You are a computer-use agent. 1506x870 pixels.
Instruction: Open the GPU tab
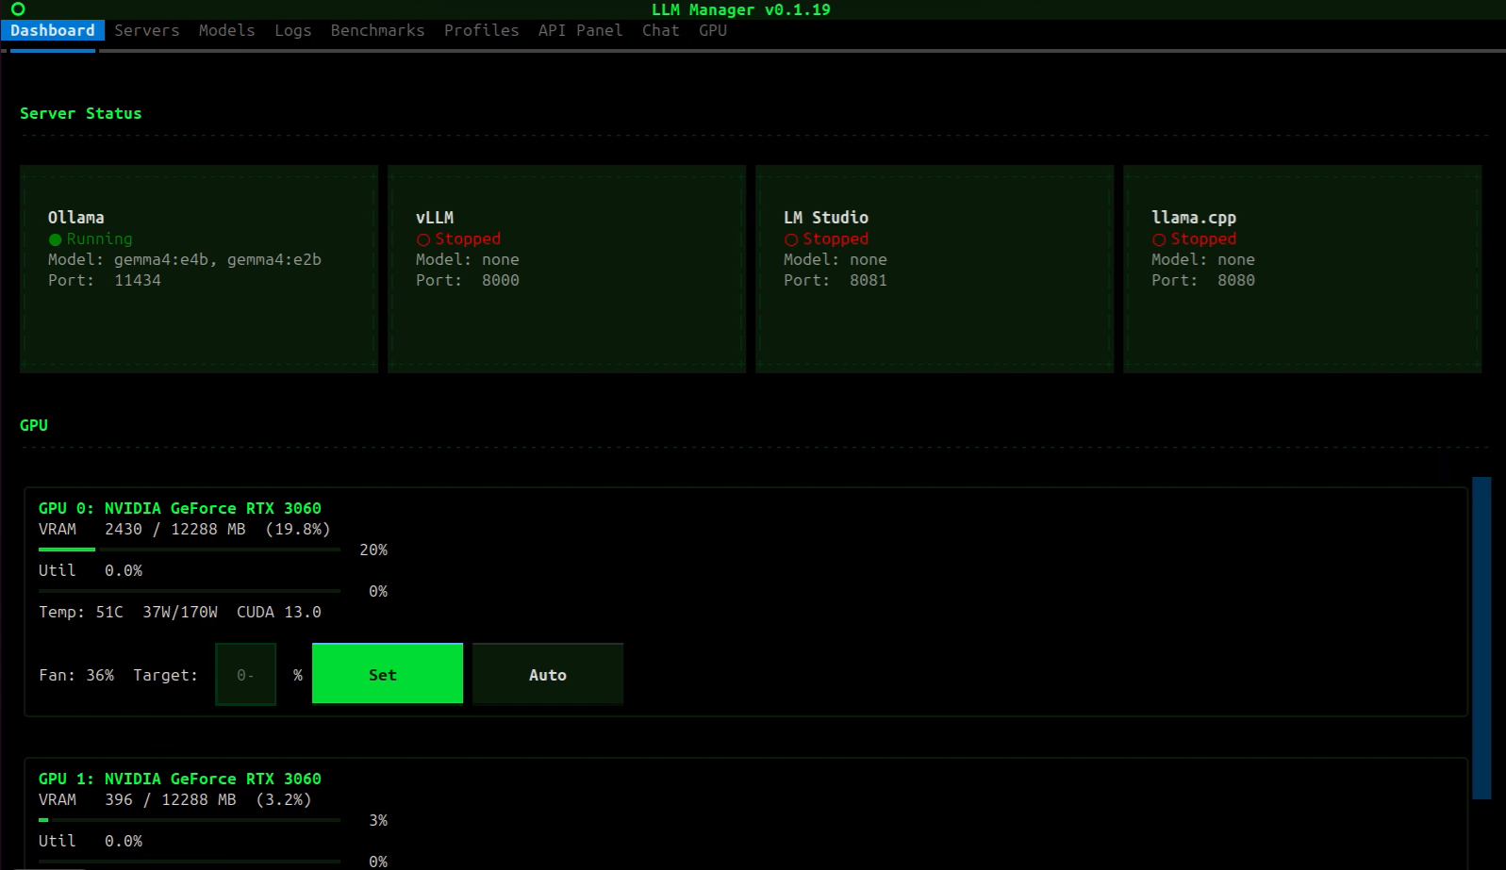coord(713,30)
